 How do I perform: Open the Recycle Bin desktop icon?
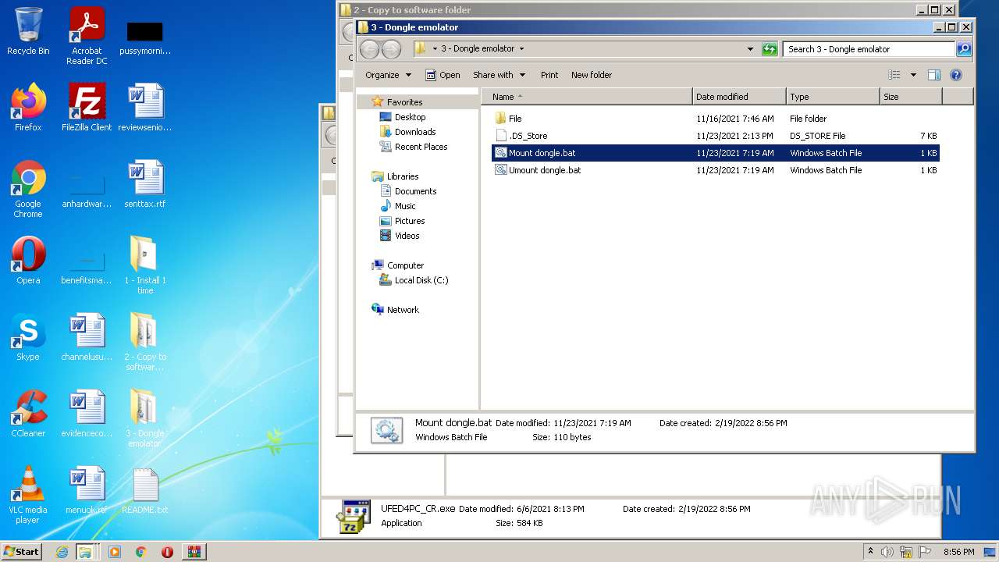click(28, 31)
